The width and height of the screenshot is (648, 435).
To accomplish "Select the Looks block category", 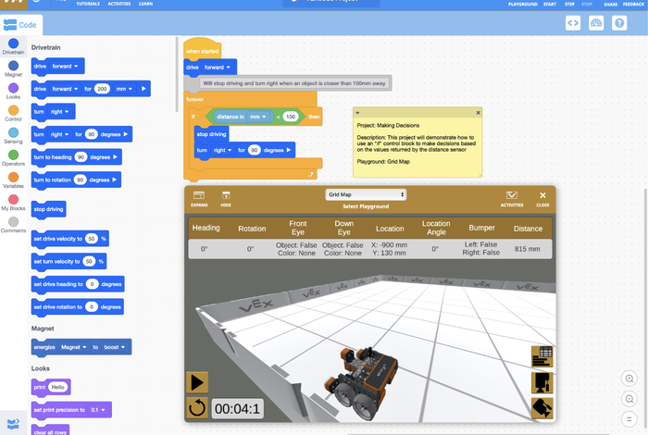I will tap(13, 91).
